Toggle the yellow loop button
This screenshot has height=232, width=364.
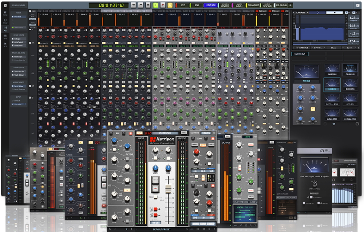click(x=170, y=5)
